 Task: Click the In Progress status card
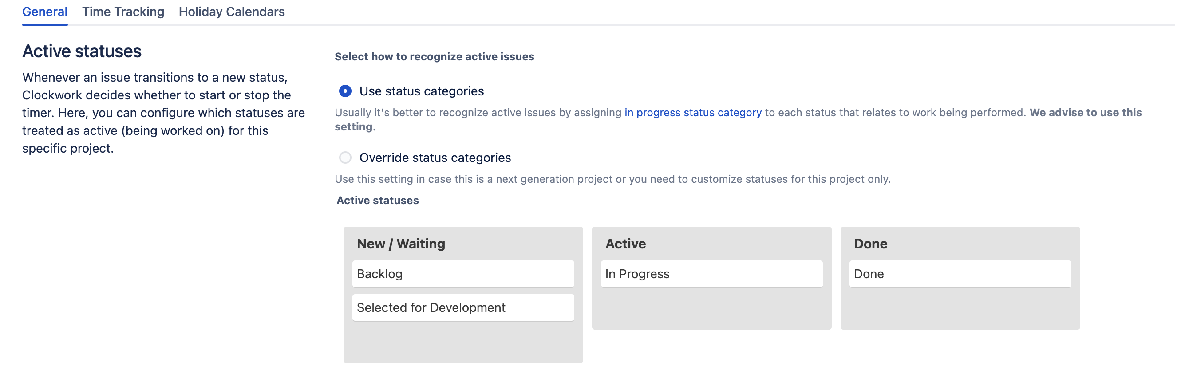(711, 273)
